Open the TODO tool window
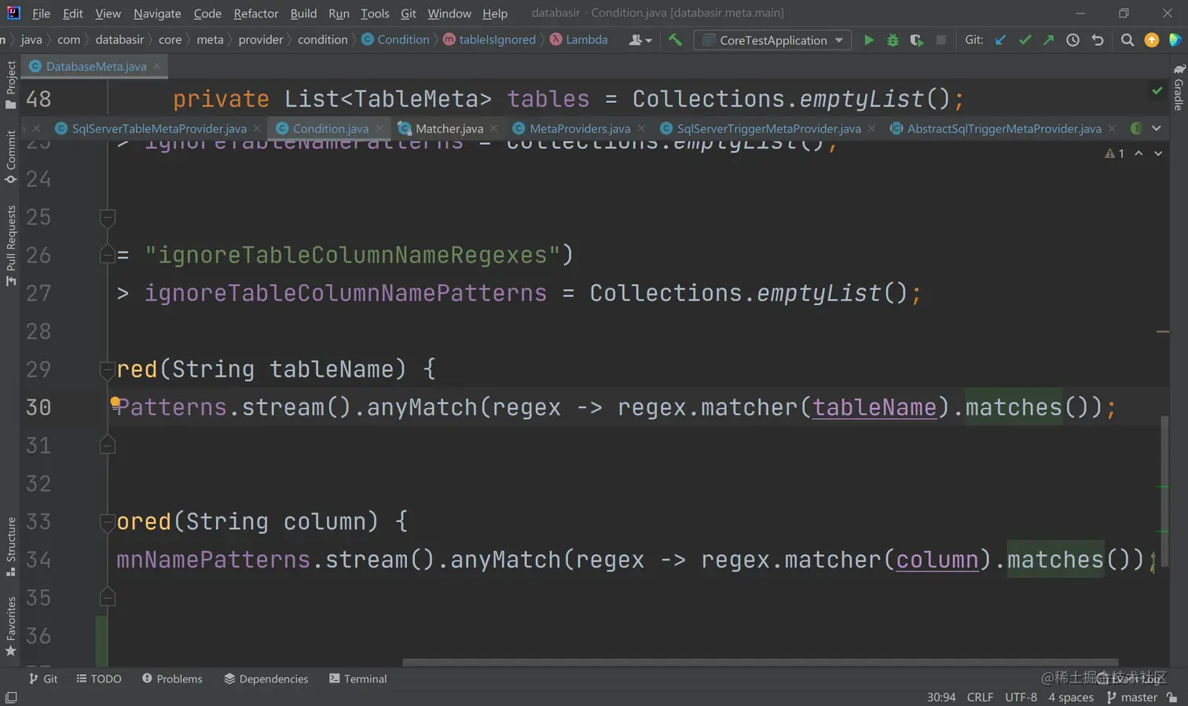Image resolution: width=1188 pixels, height=706 pixels. coord(99,678)
